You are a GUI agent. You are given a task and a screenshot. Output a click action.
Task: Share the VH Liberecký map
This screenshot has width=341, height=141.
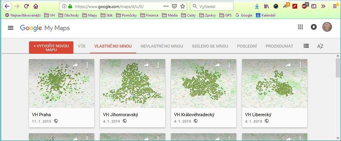(288, 65)
